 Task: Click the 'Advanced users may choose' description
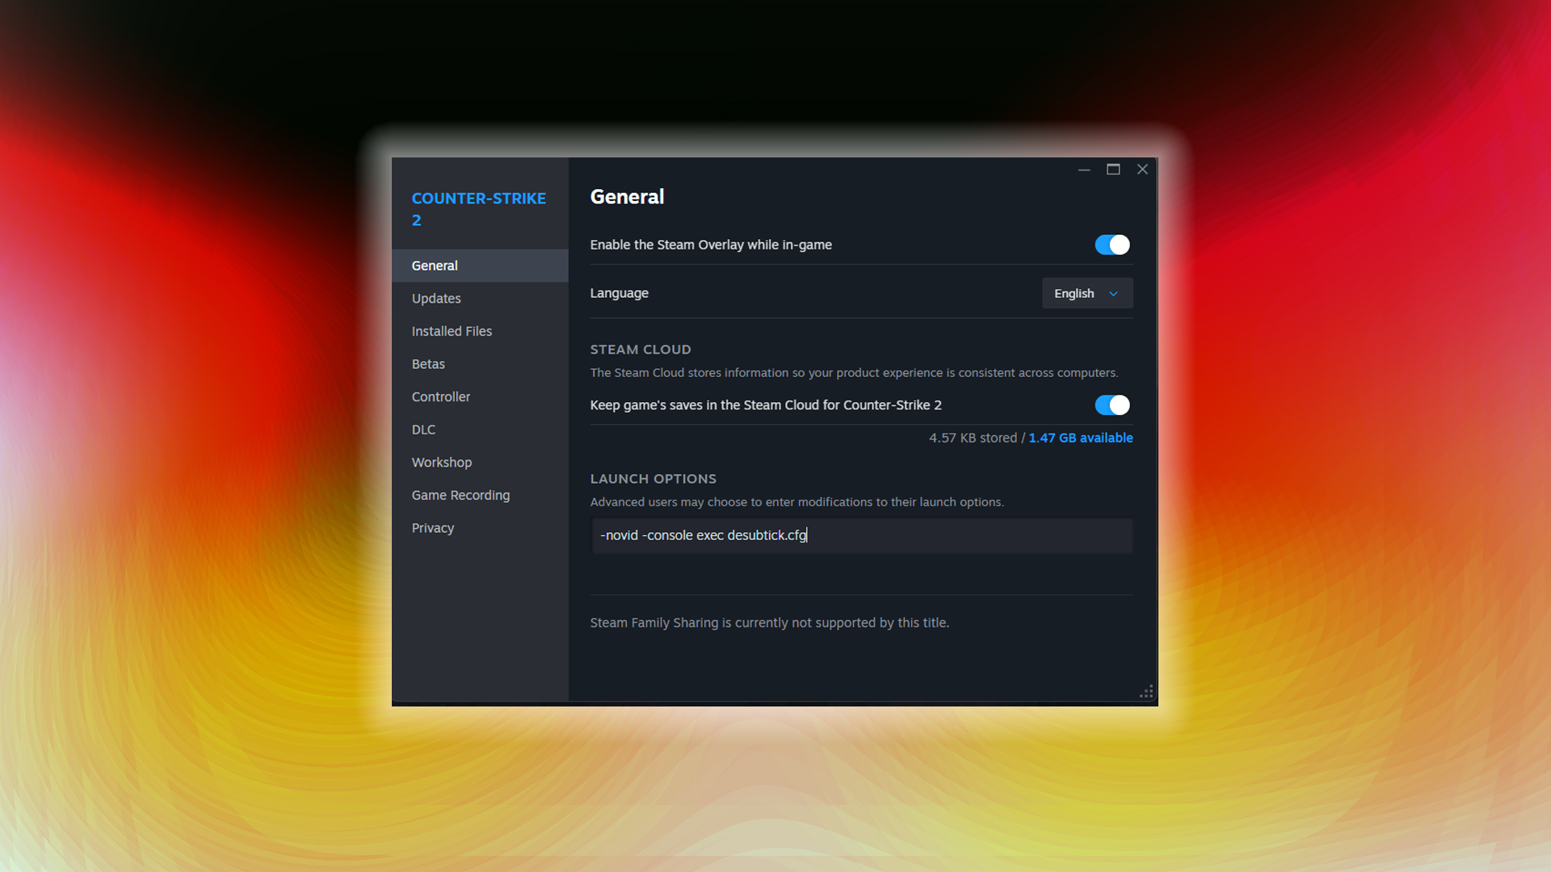[x=797, y=502]
